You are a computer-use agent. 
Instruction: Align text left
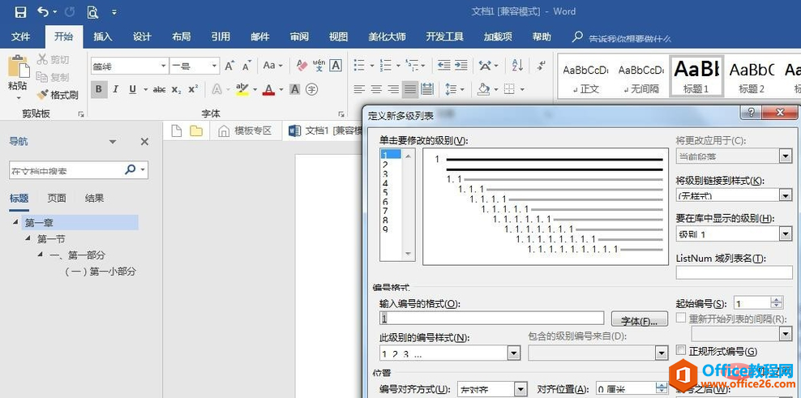pyautogui.click(x=360, y=89)
